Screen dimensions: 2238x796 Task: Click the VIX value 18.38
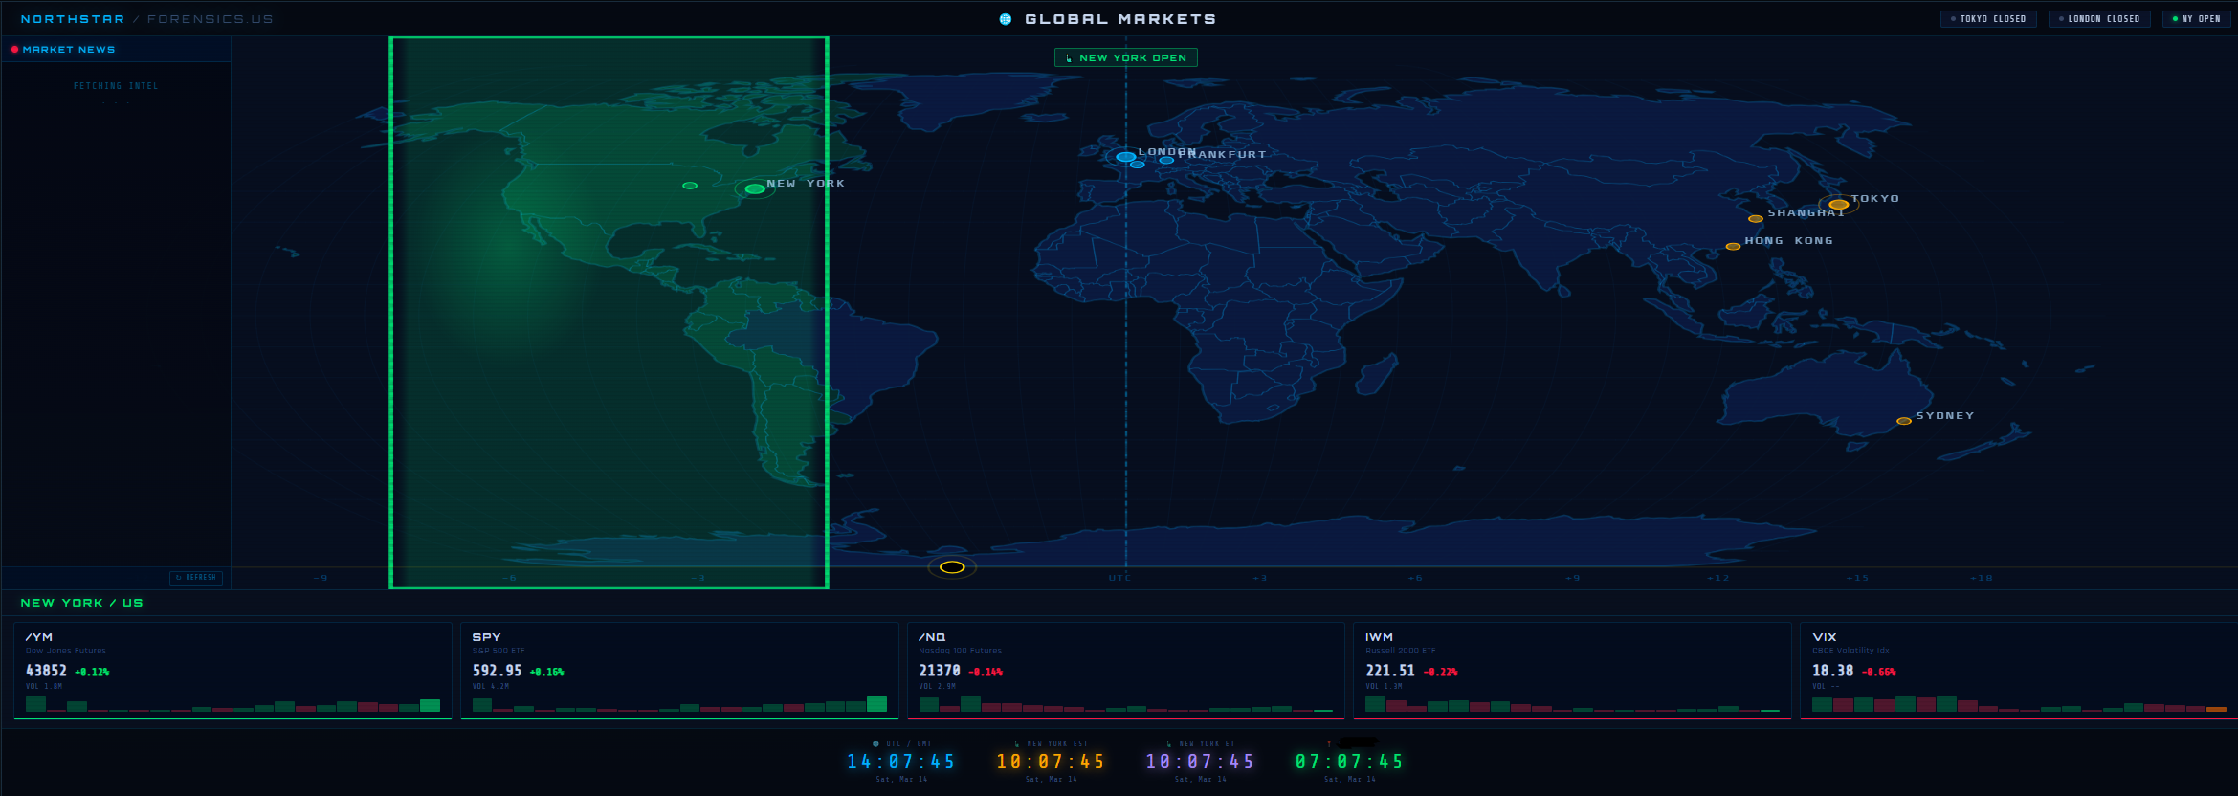point(1832,672)
